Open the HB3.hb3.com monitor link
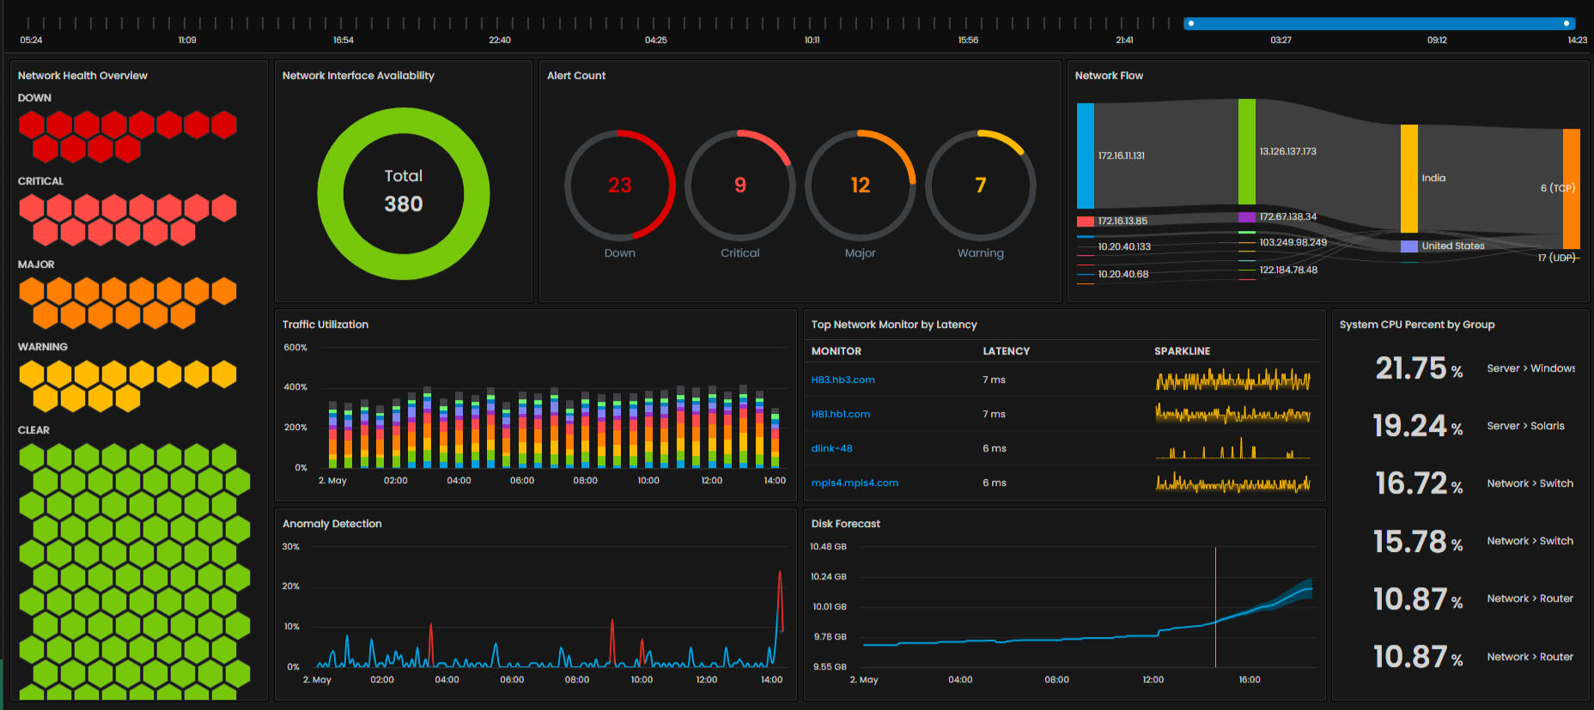Image resolution: width=1594 pixels, height=710 pixels. (843, 379)
